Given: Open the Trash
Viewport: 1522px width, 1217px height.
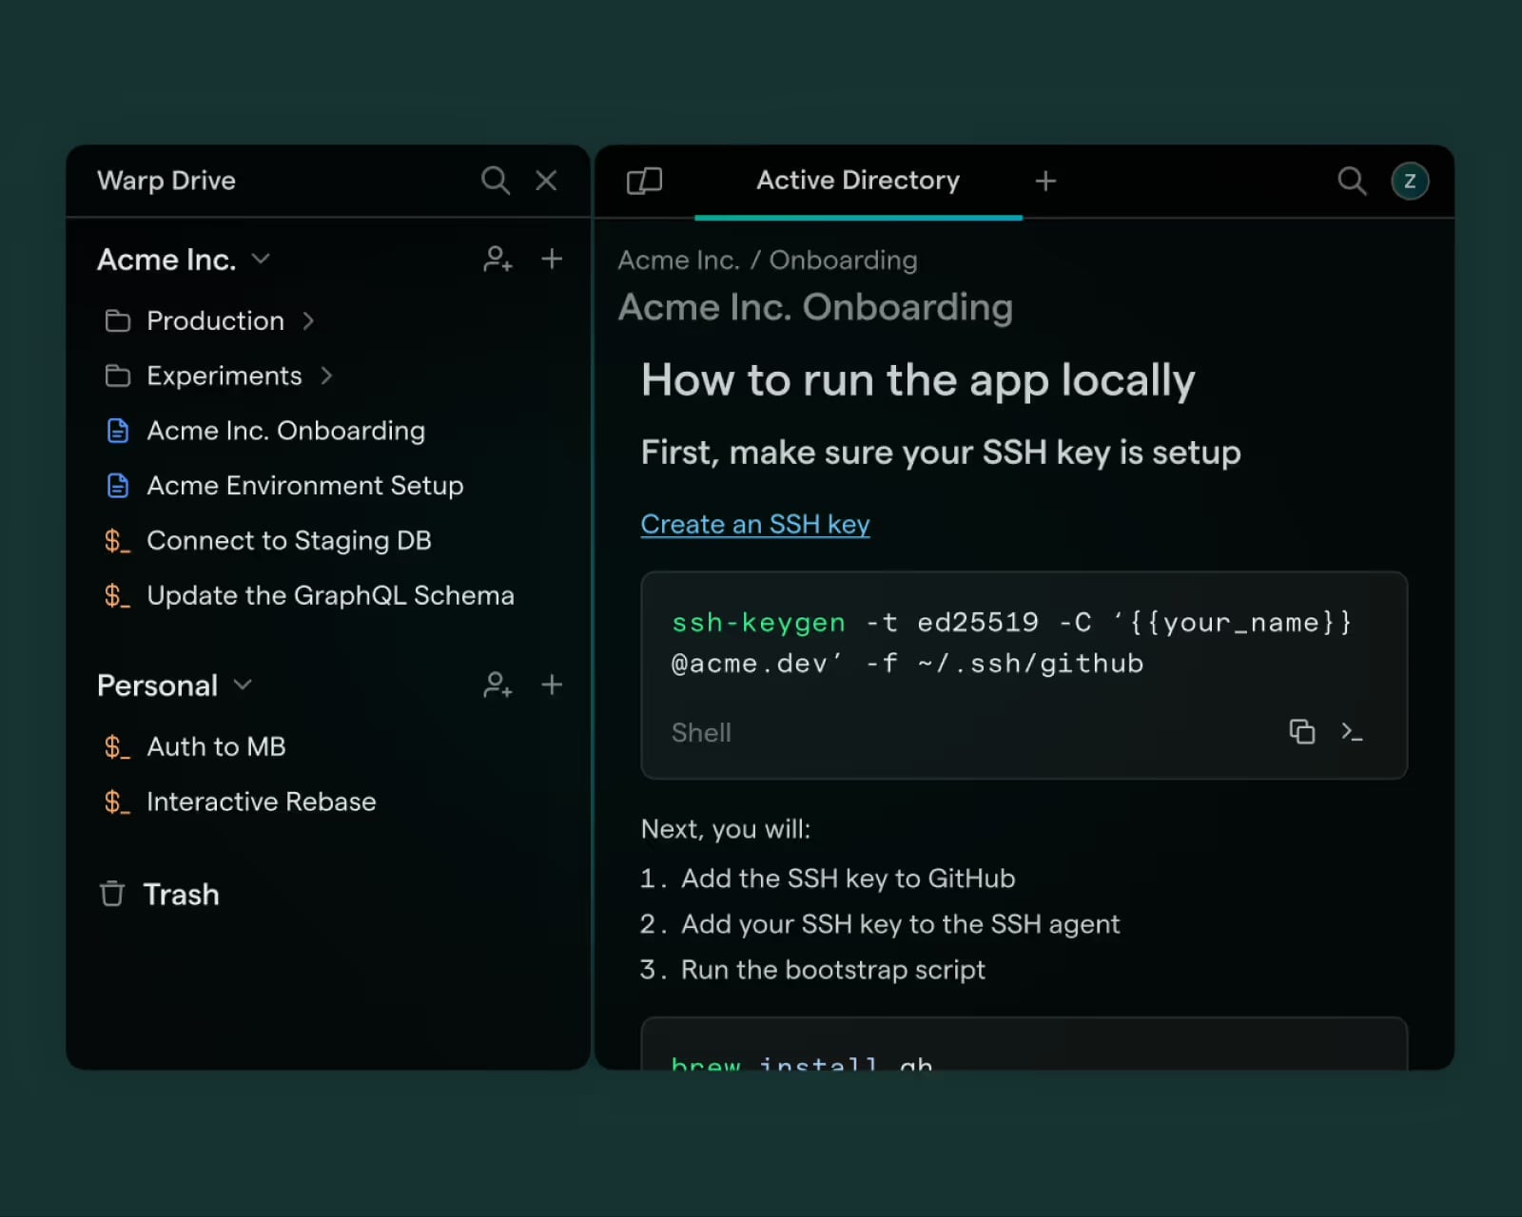Looking at the screenshot, I should click(x=181, y=894).
